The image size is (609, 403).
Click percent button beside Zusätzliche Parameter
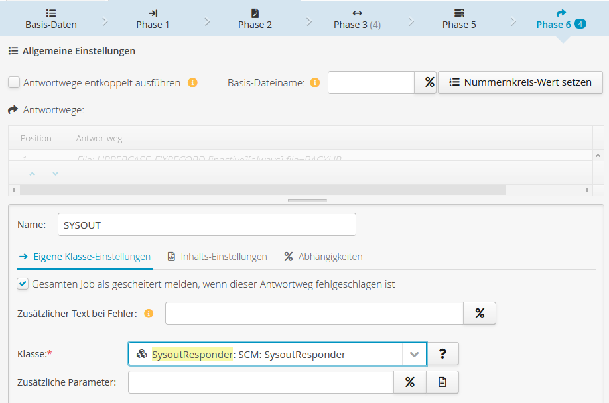pyautogui.click(x=410, y=382)
